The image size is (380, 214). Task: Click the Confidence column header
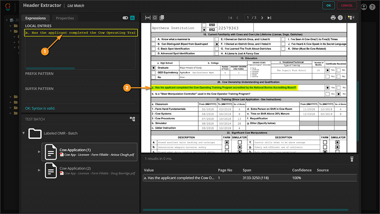pos(302,170)
